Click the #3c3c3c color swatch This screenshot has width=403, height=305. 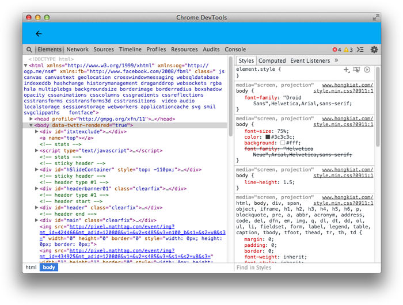tap(268, 137)
